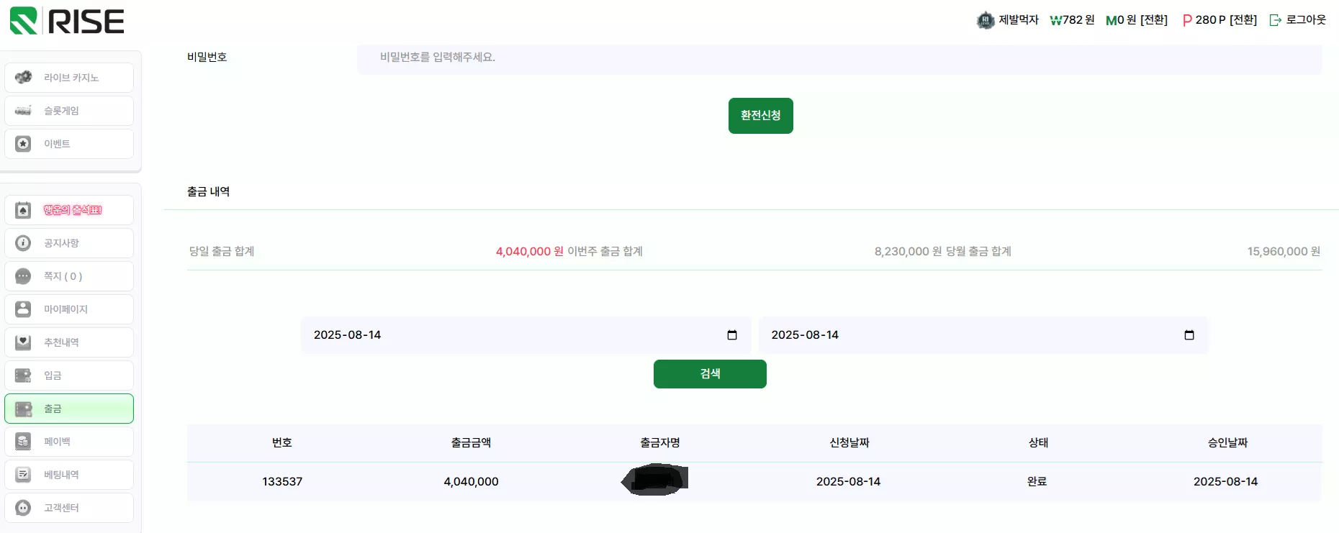Click the My Page profile icon
1339x533 pixels.
click(23, 309)
